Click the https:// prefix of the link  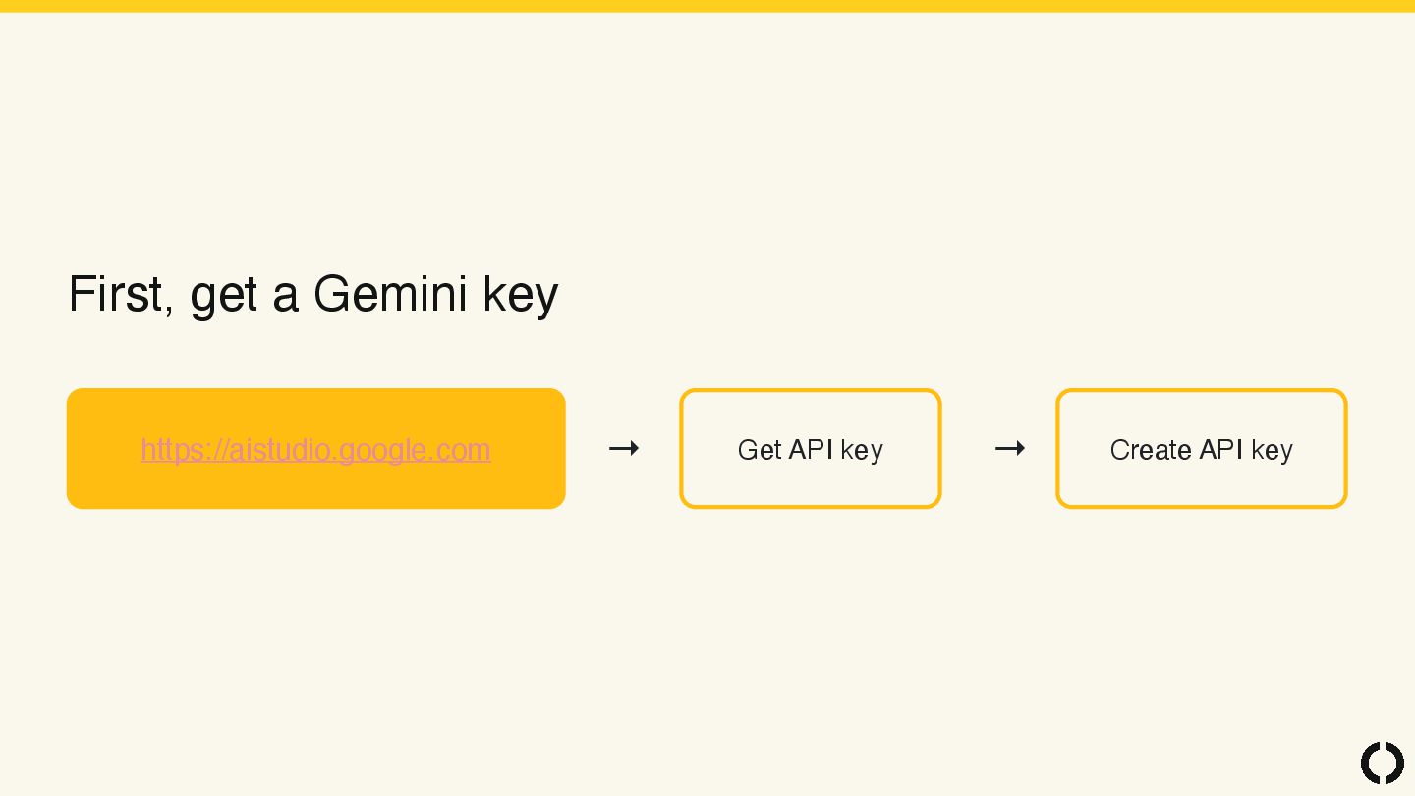point(184,449)
